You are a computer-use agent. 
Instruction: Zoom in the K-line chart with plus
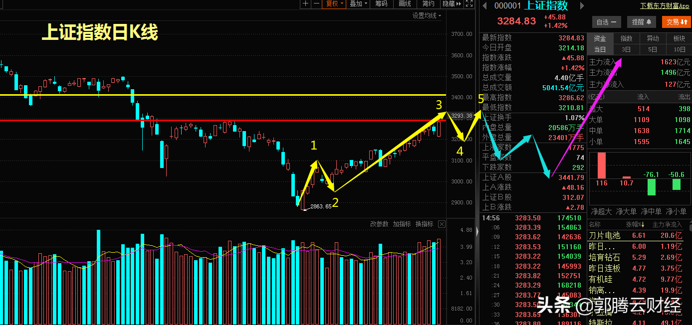tap(306, 4)
